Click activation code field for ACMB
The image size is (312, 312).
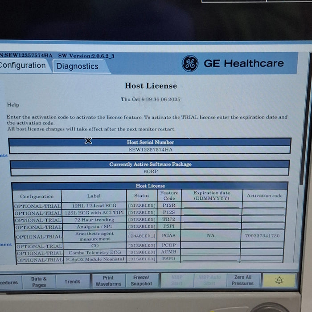tap(262, 252)
